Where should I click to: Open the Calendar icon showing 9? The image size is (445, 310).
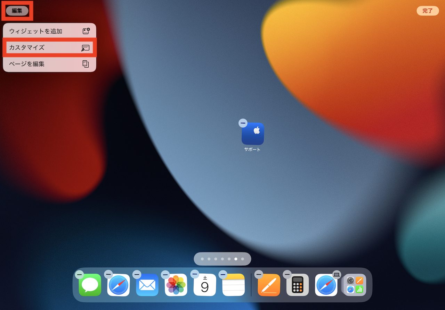[205, 285]
